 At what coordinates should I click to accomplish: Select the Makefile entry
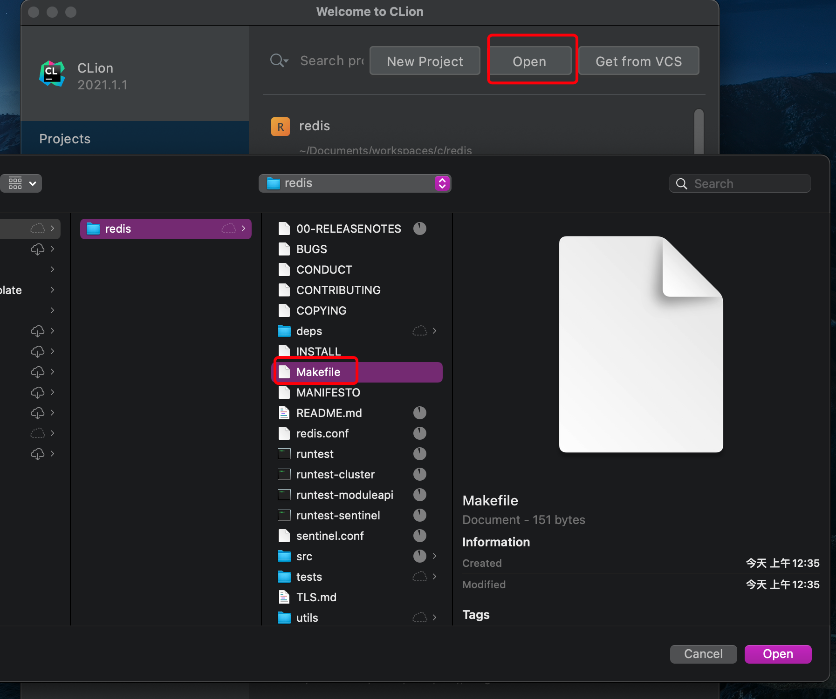coord(357,372)
